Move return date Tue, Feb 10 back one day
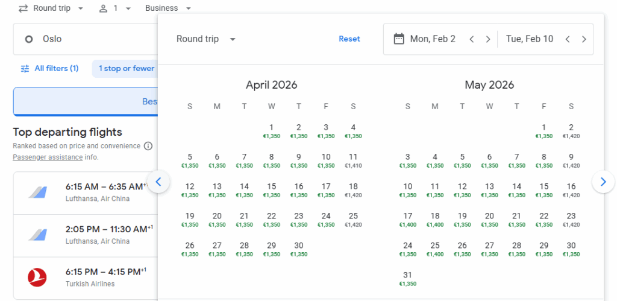 pyautogui.click(x=568, y=39)
